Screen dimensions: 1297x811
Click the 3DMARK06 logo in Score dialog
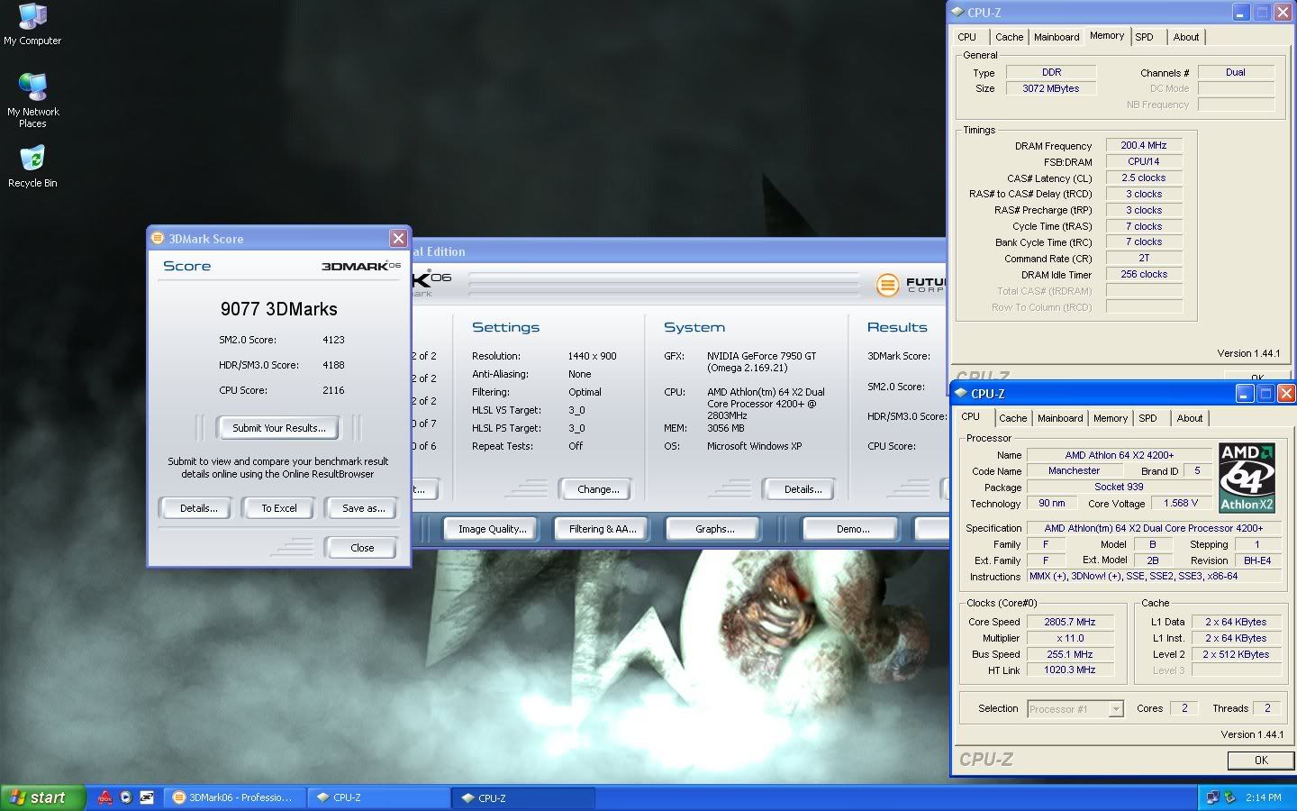tap(361, 266)
